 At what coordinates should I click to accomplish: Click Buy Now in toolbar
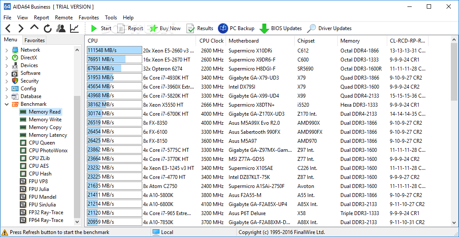(165, 28)
